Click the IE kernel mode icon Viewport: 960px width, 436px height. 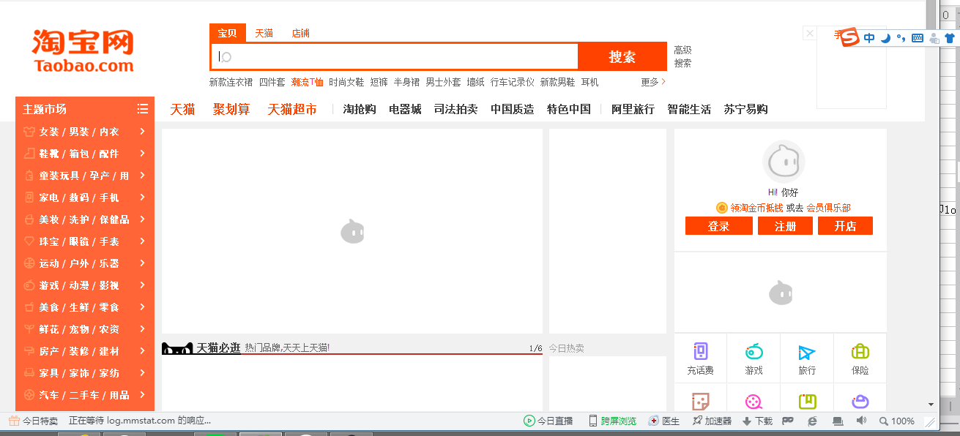812,421
